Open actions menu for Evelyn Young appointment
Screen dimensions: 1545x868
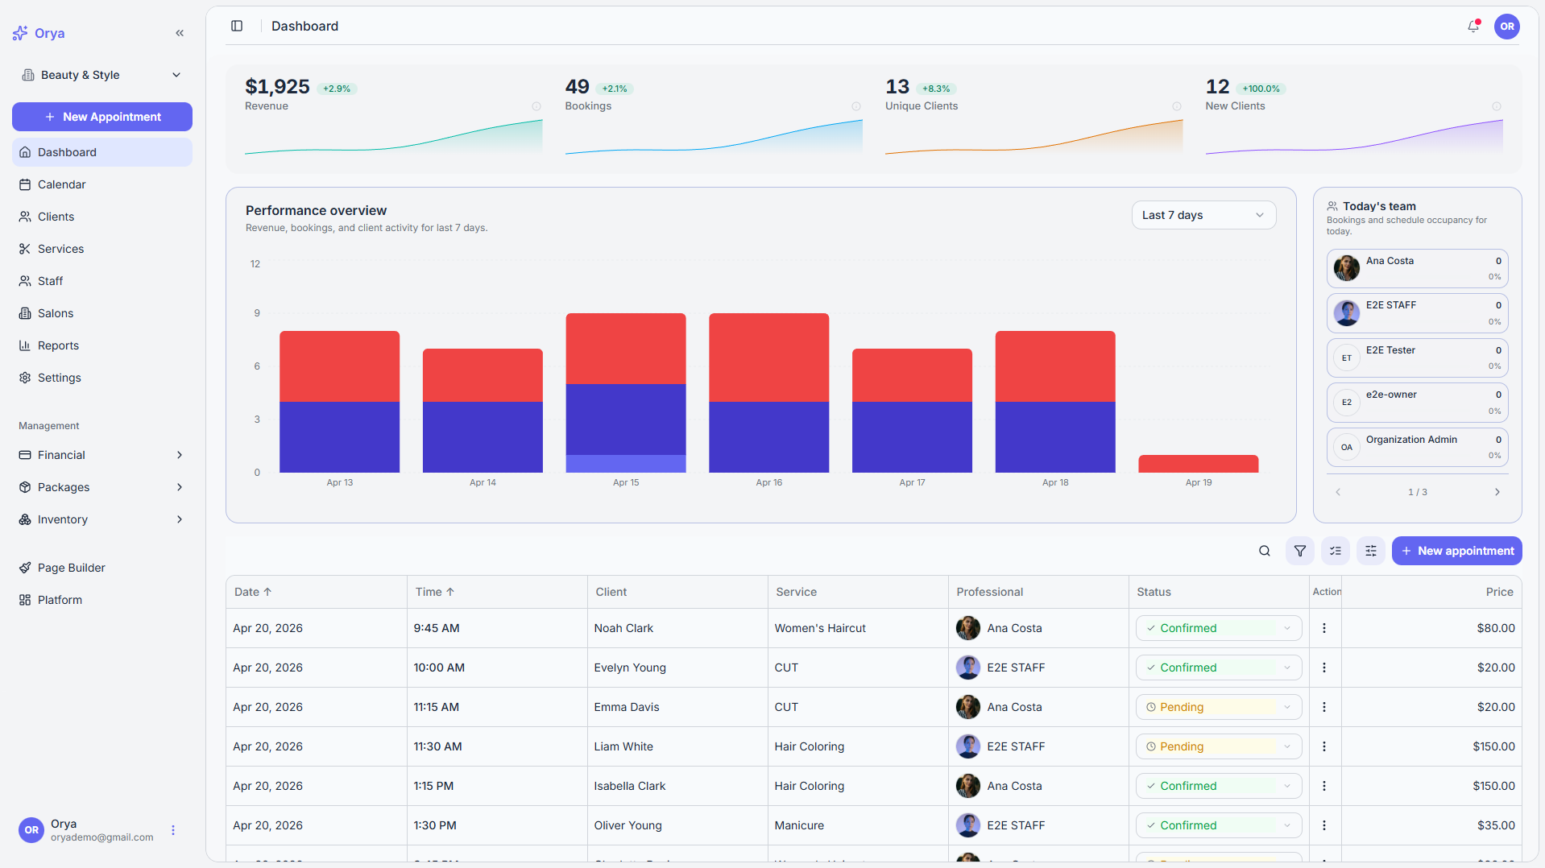[x=1324, y=668]
